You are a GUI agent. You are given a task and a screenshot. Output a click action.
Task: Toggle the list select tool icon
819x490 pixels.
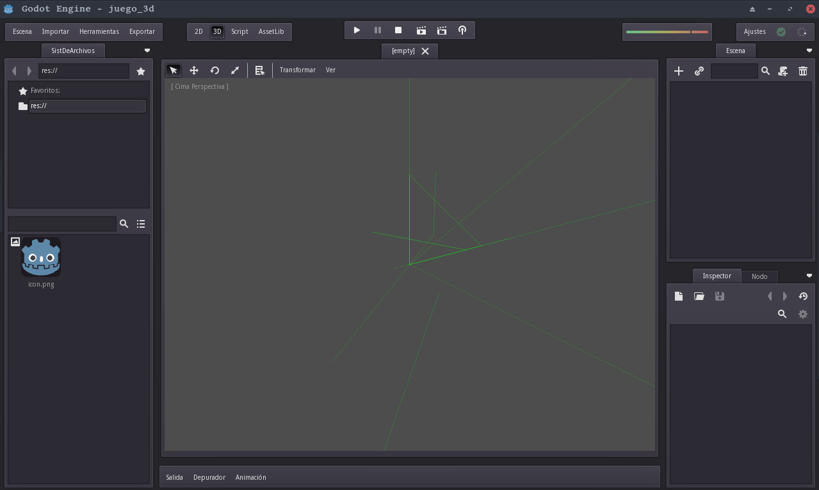(259, 70)
